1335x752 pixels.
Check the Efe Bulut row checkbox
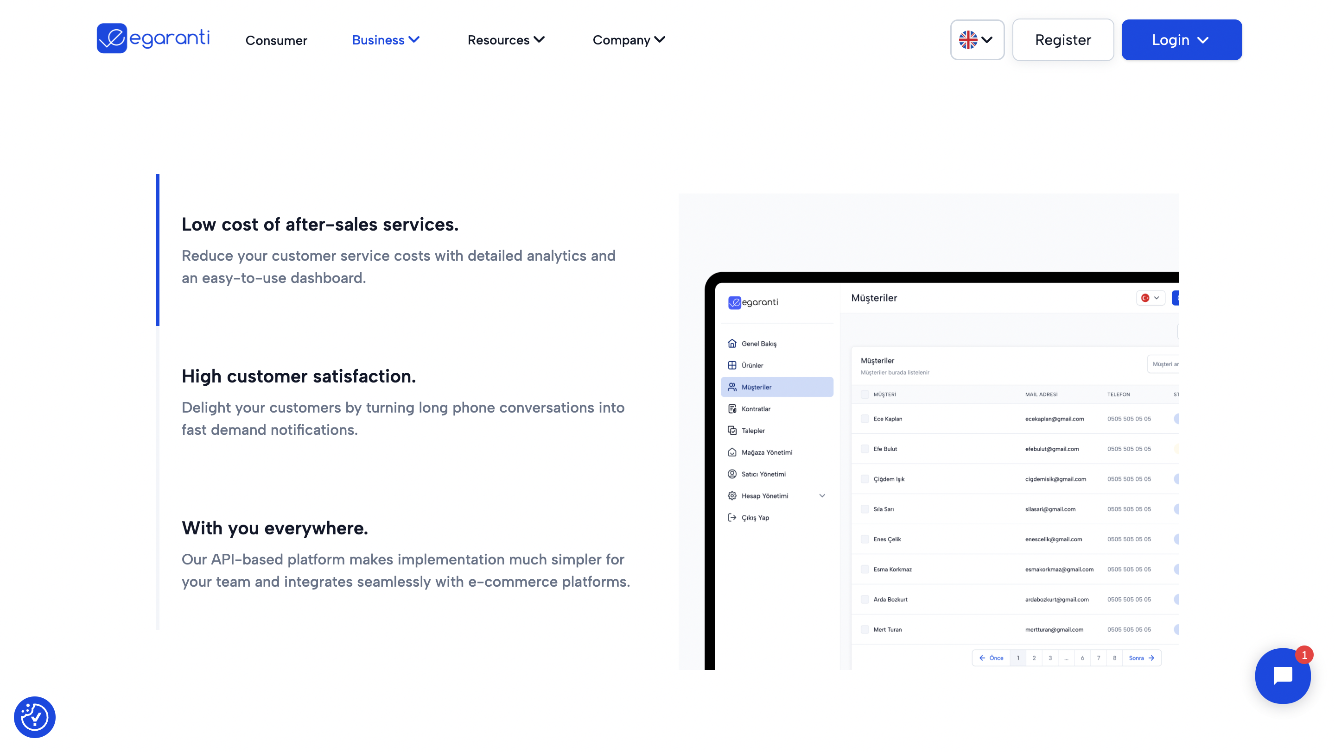point(865,449)
